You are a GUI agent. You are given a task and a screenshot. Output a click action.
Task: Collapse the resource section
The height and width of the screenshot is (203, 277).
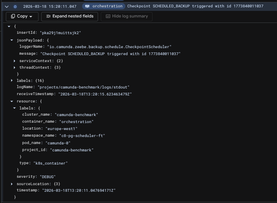tap(12, 101)
